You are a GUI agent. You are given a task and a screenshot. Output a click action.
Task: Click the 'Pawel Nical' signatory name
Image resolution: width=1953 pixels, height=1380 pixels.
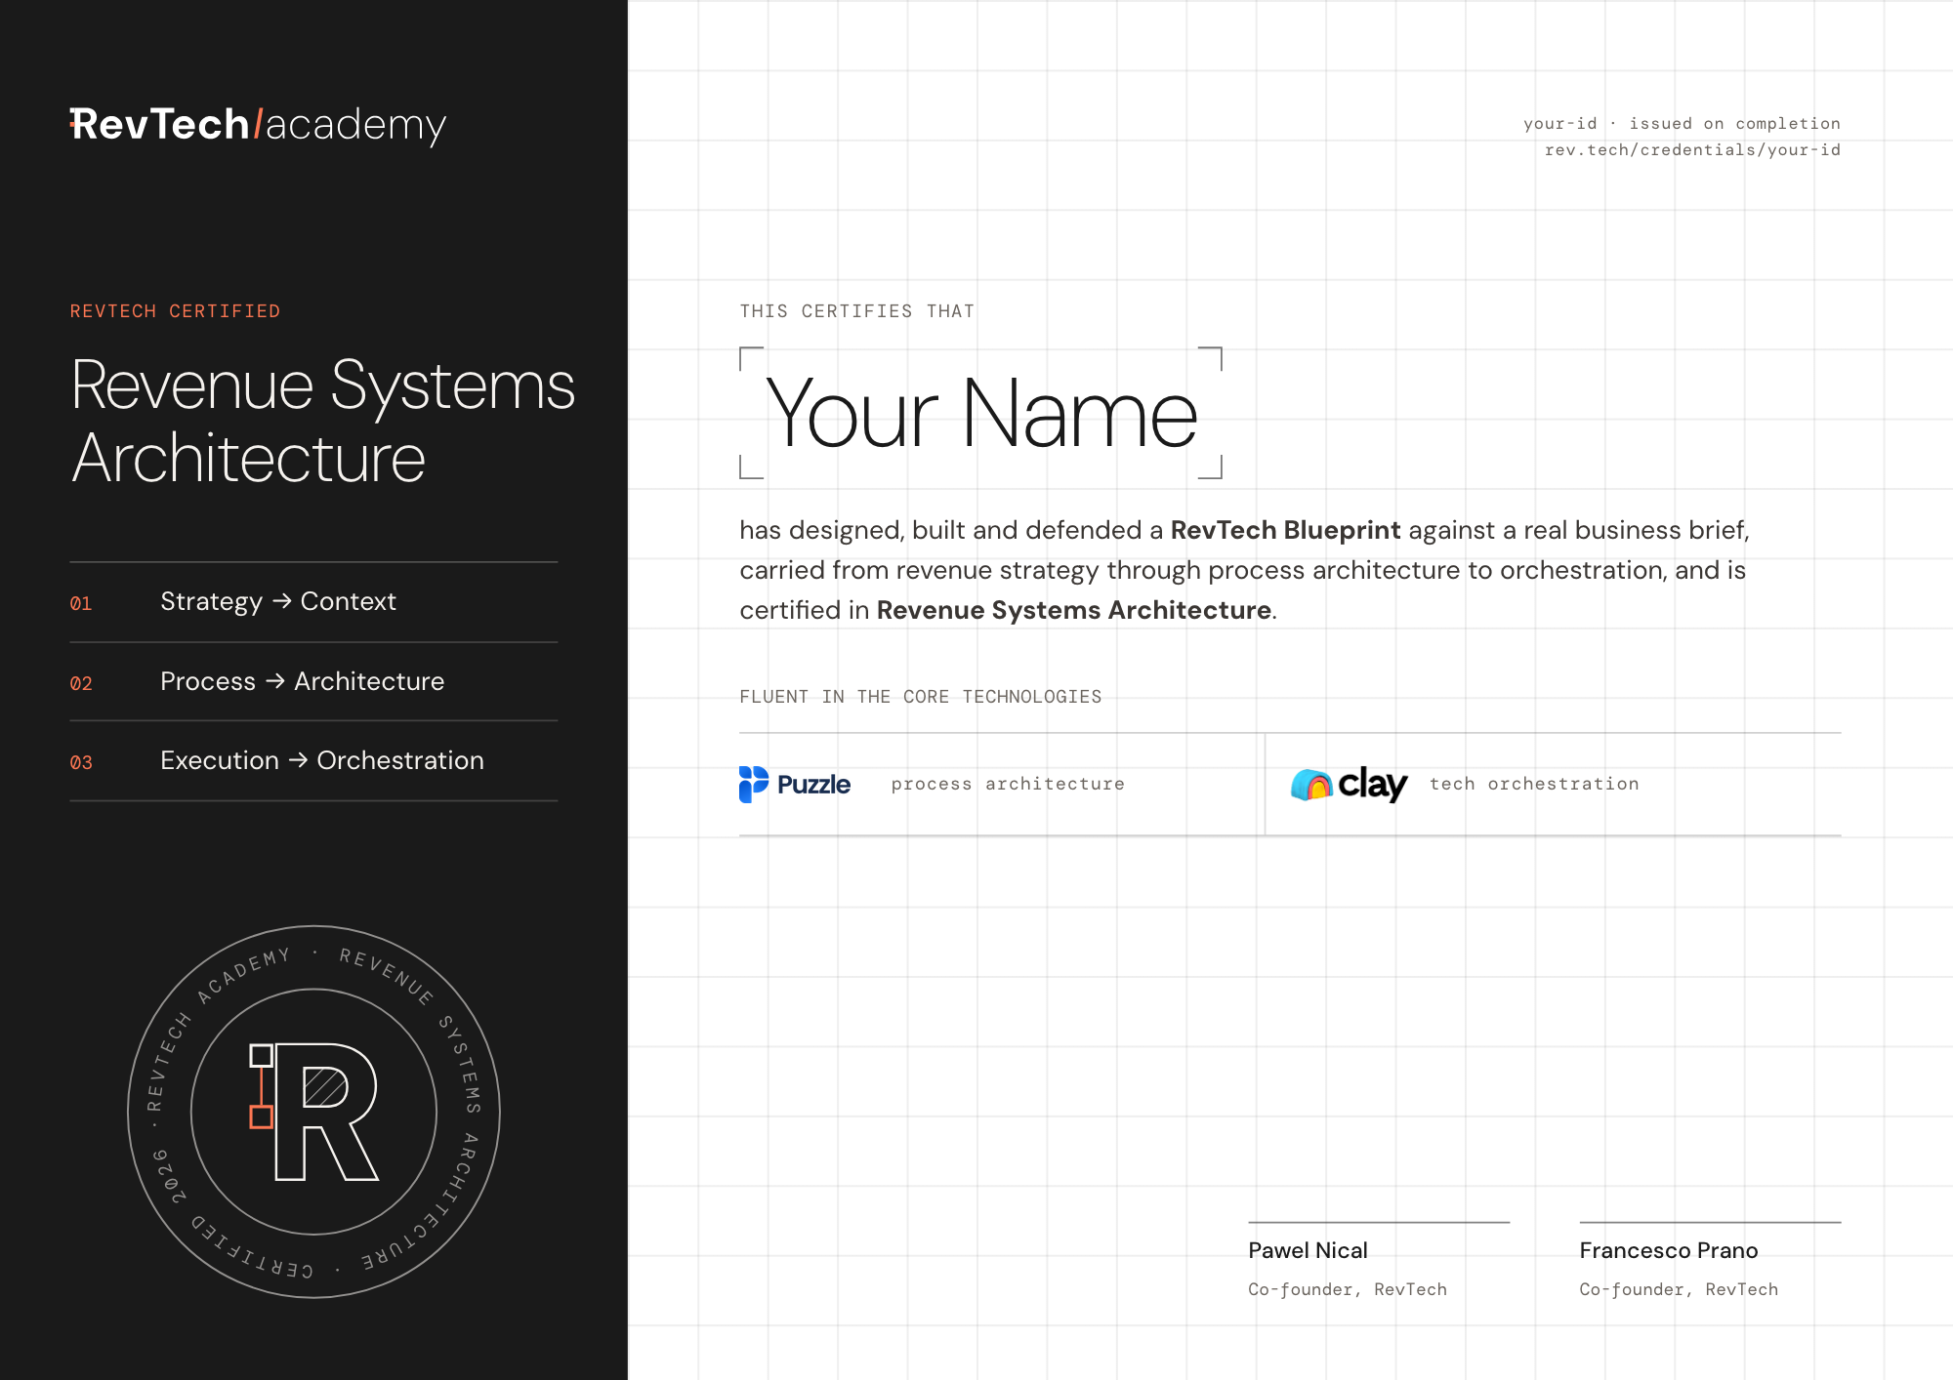(1308, 1250)
